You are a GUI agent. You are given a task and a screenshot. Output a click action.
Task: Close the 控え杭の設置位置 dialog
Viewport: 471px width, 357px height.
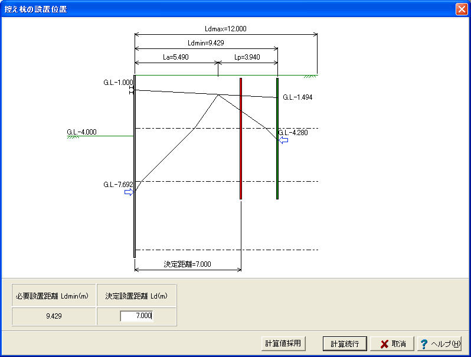tap(462, 9)
